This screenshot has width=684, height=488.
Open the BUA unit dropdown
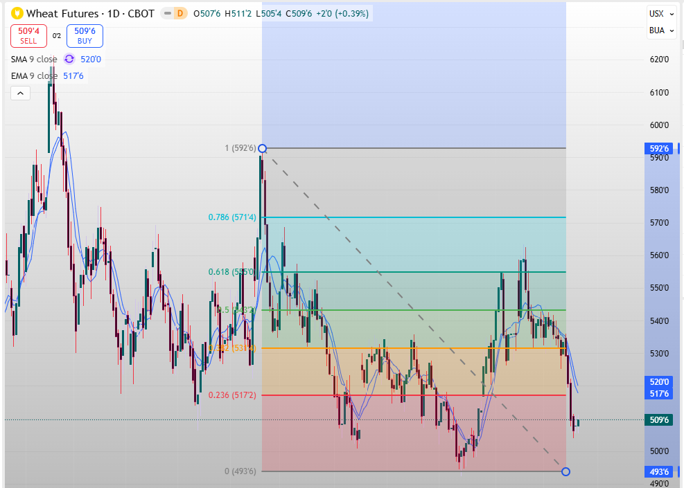point(661,30)
